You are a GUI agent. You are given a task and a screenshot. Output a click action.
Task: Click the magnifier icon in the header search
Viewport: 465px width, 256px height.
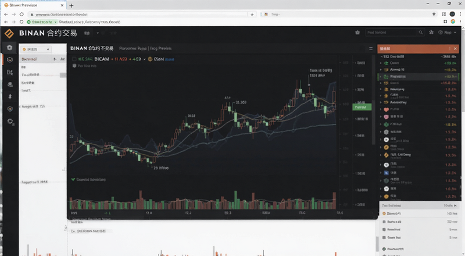click(420, 33)
